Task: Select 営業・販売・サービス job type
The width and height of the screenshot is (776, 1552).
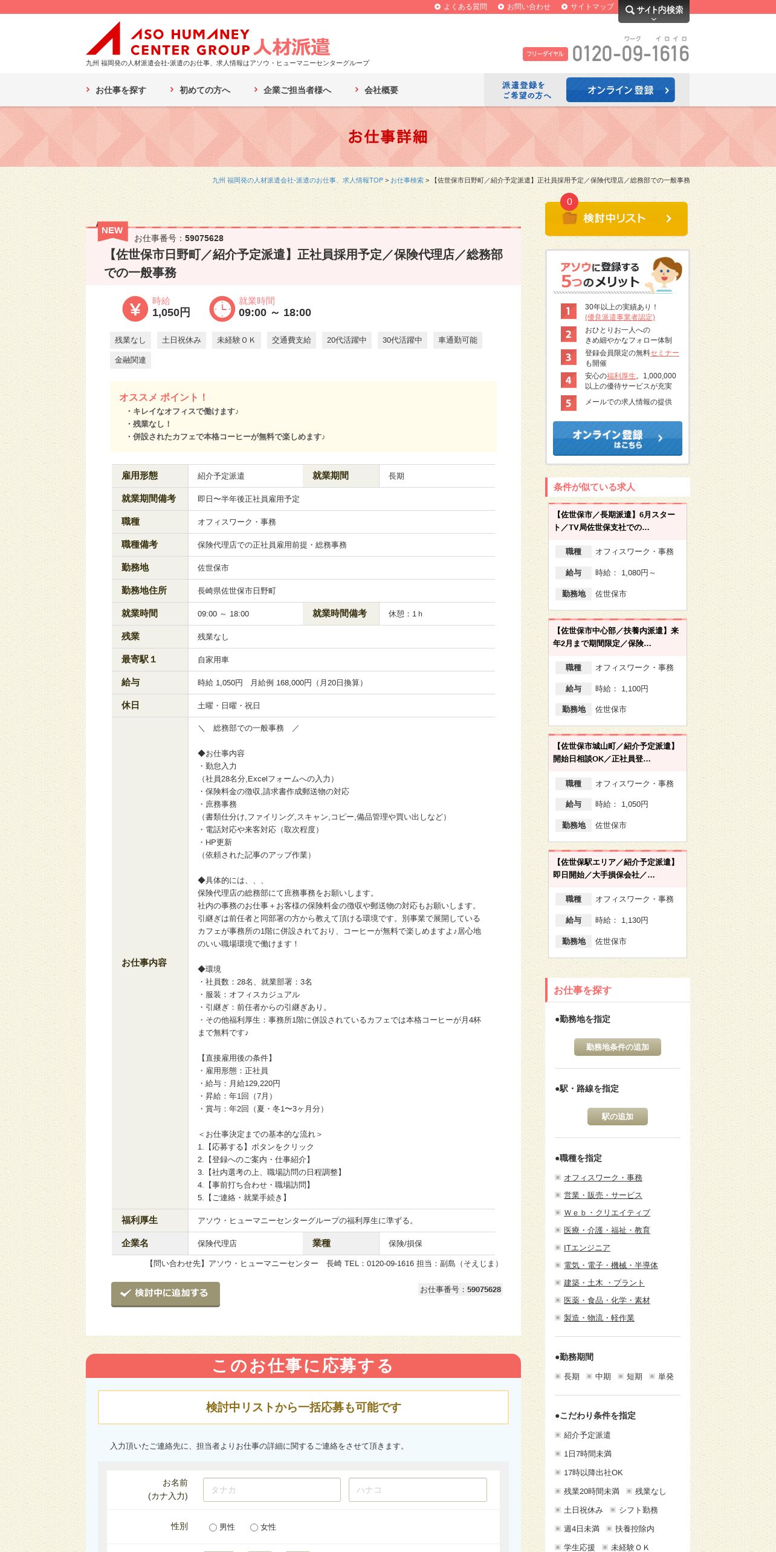Action: pos(603,1195)
